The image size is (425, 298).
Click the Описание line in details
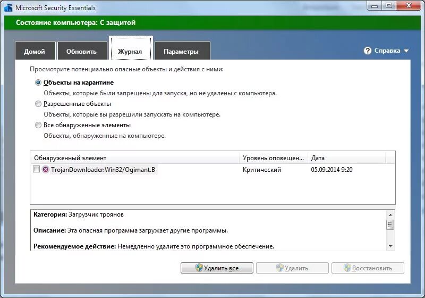(131, 231)
